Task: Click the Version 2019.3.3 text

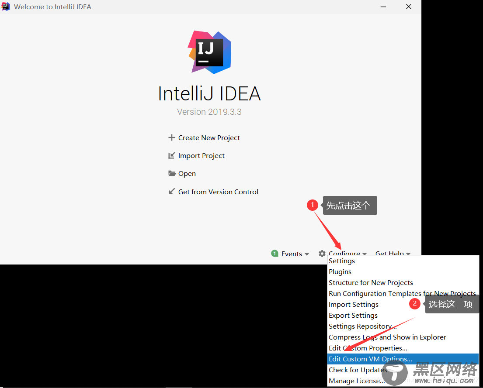Action: point(209,112)
